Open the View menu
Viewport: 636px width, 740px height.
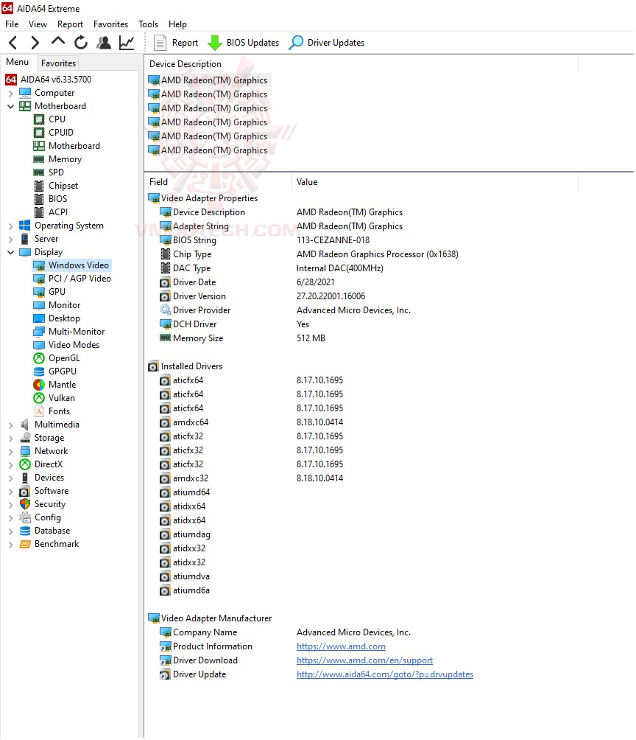[38, 24]
